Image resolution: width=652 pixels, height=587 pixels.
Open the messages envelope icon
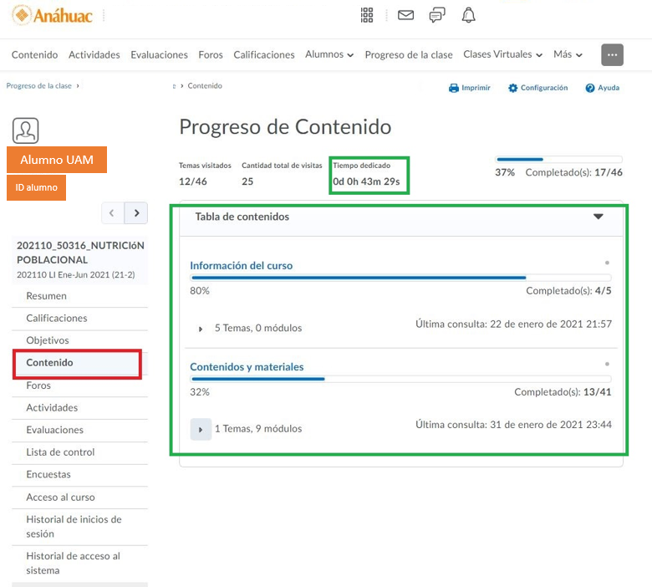[405, 15]
